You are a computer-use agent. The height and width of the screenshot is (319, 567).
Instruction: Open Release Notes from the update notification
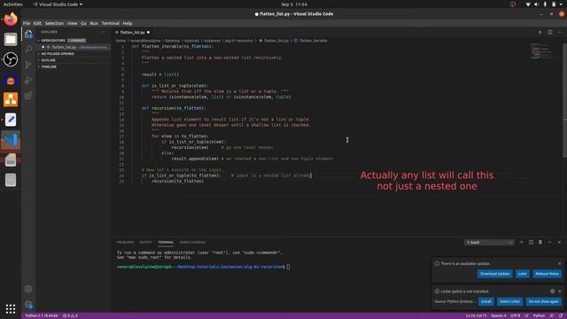(548, 274)
